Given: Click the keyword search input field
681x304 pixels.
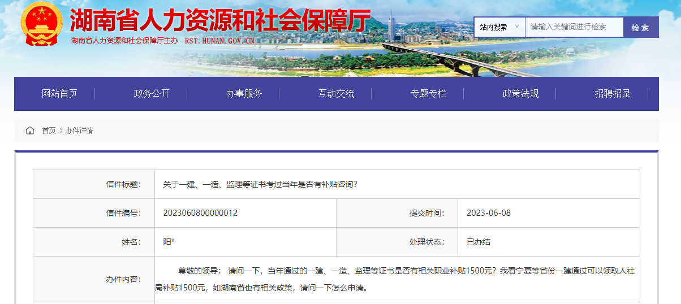Looking at the screenshot, I should point(574,27).
